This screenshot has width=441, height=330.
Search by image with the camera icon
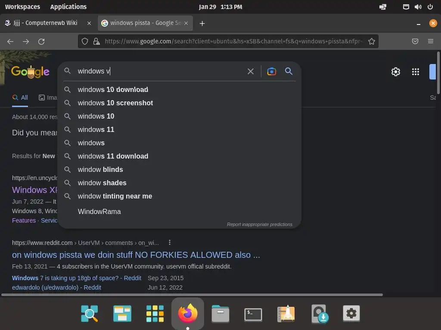[x=271, y=71]
